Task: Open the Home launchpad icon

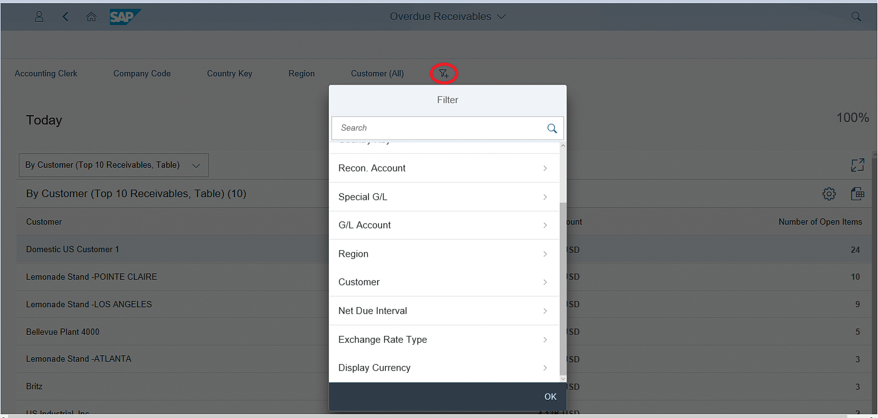Action: pos(91,17)
